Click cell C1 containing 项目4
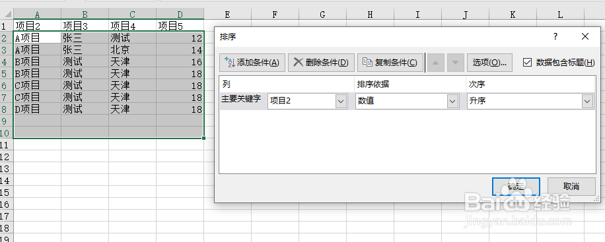Viewport: 605px width, 242px height. [132, 26]
